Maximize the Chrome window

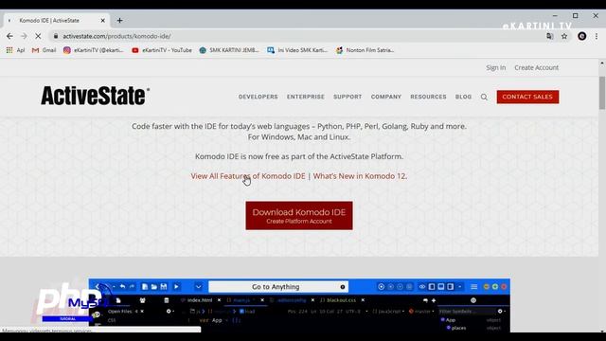(575, 16)
